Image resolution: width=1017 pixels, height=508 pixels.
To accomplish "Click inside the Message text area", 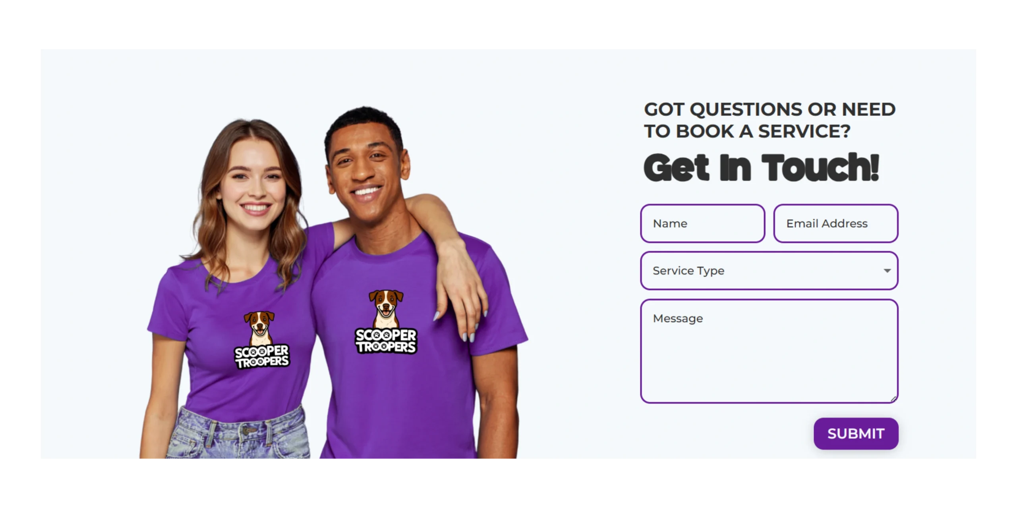I will (x=769, y=351).
